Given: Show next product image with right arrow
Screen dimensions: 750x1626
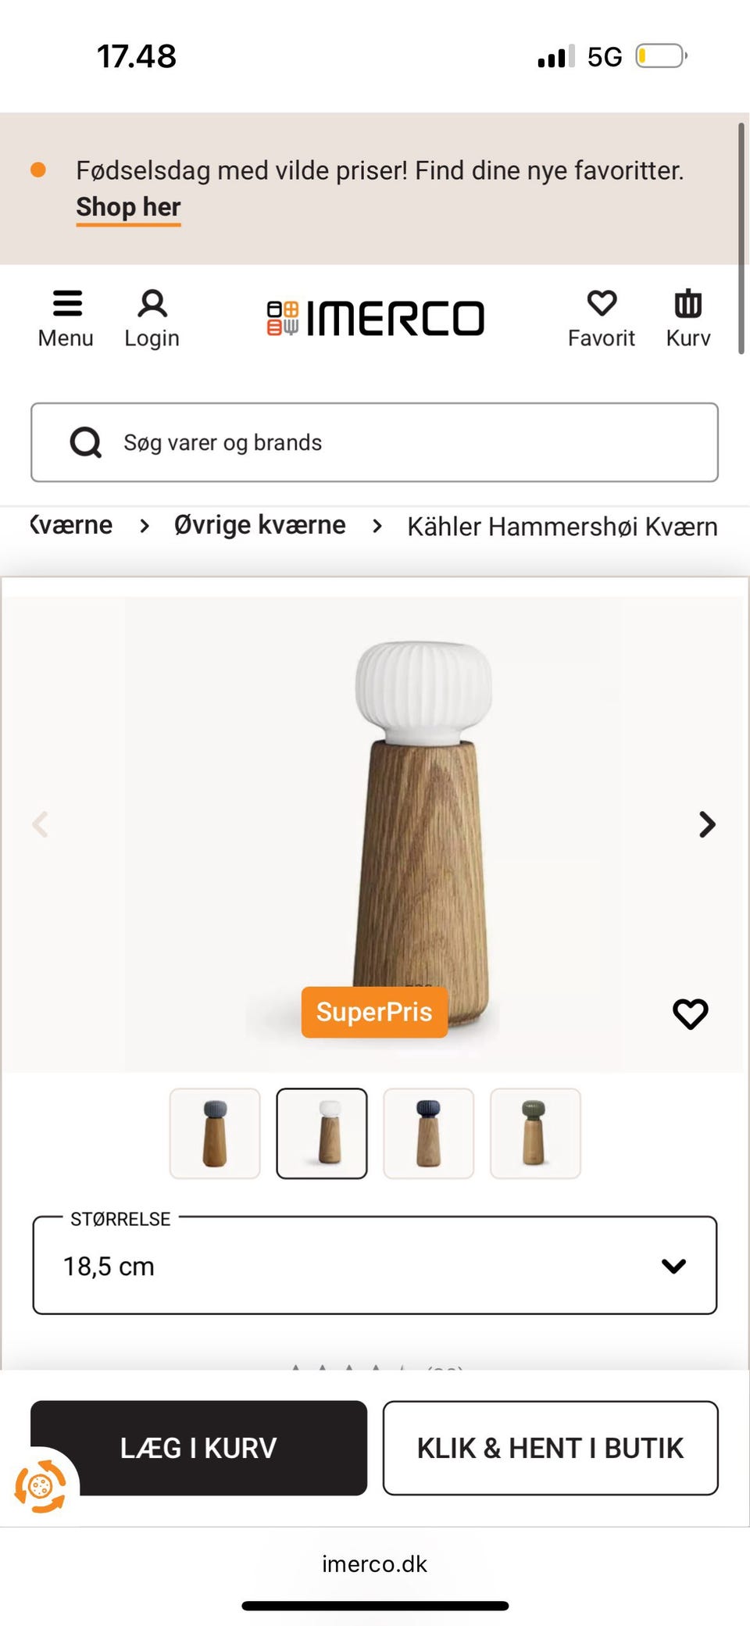Looking at the screenshot, I should pos(707,824).
